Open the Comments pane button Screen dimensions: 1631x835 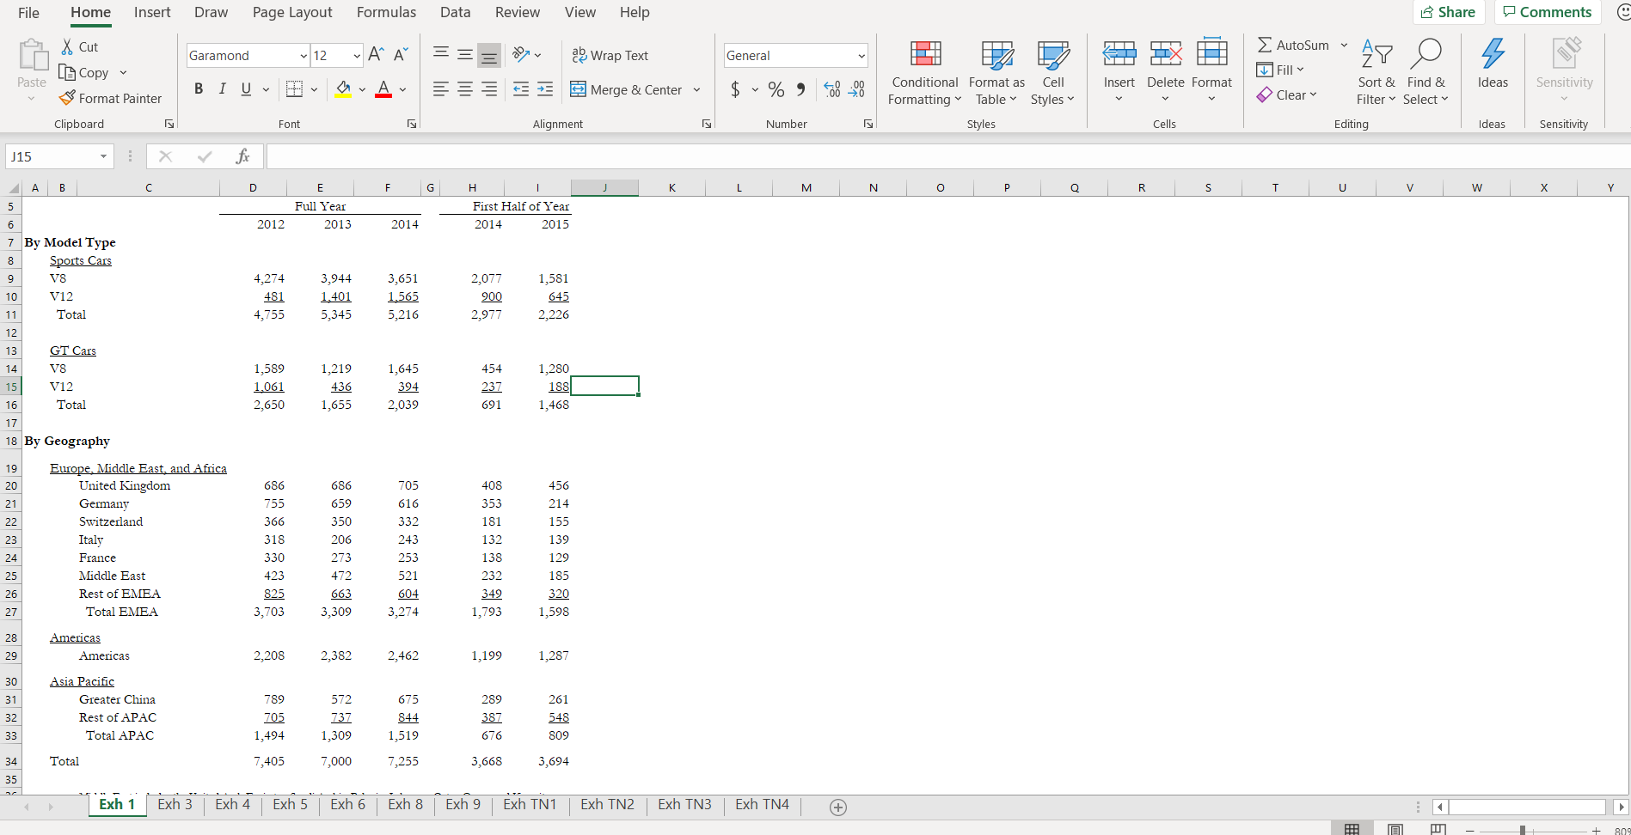tap(1548, 12)
